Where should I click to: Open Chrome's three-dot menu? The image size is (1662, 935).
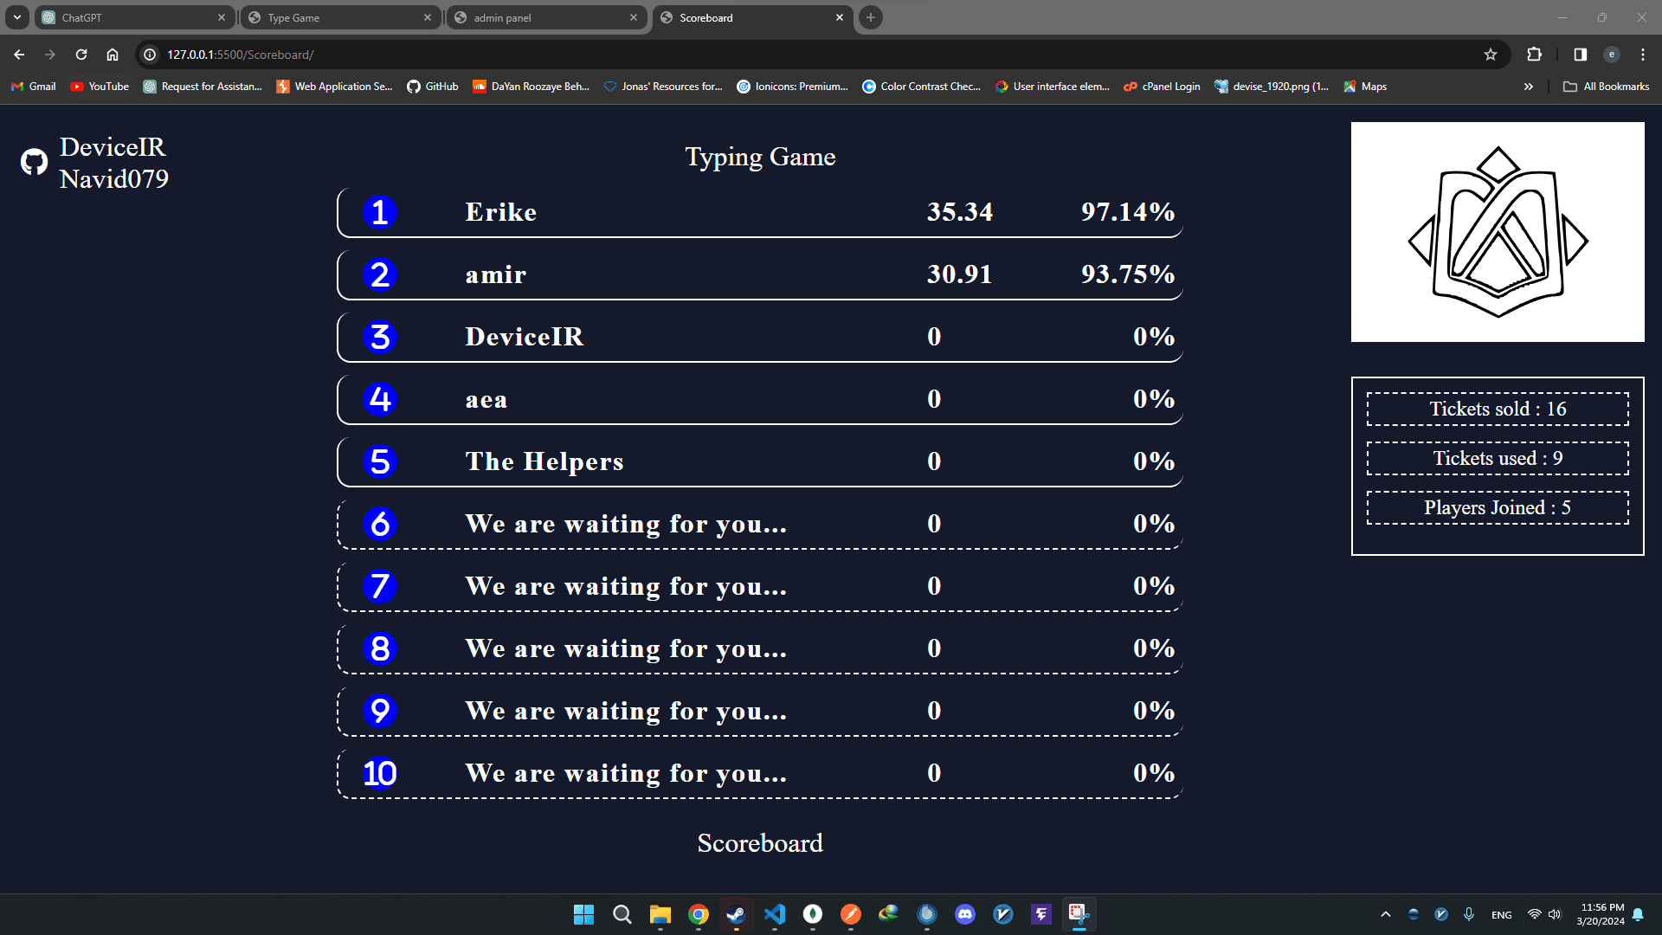tap(1643, 55)
